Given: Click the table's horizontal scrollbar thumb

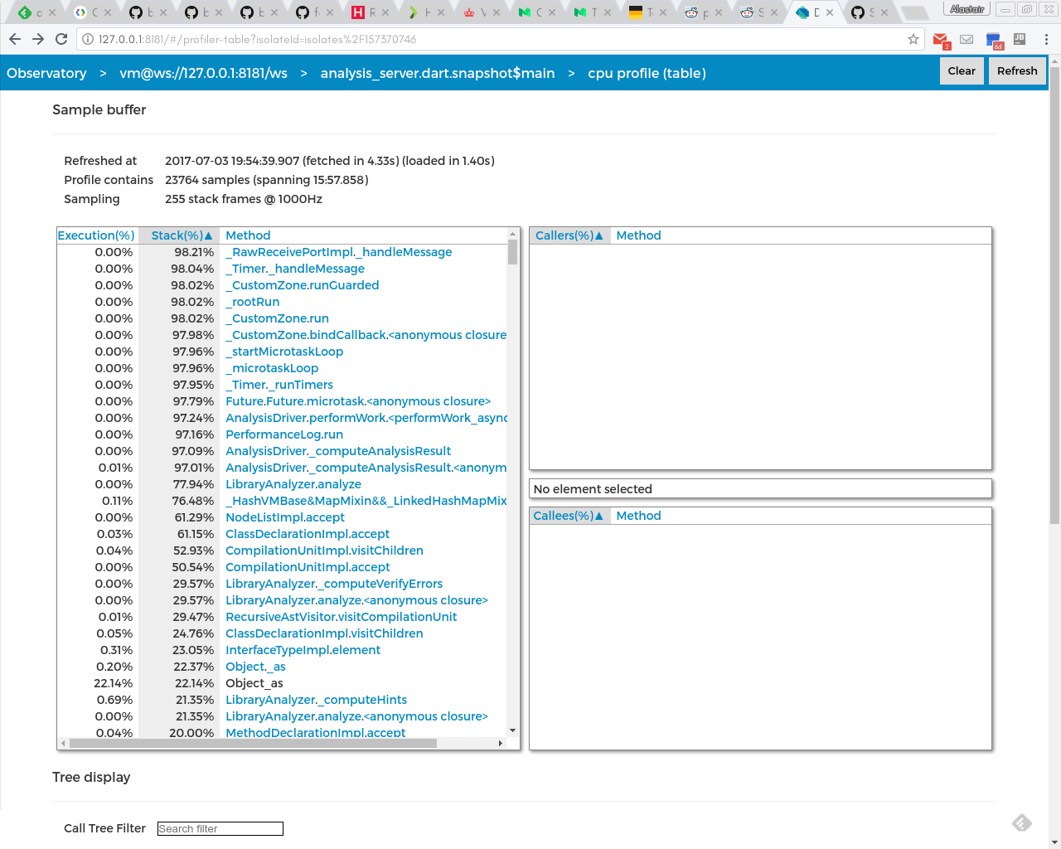Looking at the screenshot, I should (253, 744).
